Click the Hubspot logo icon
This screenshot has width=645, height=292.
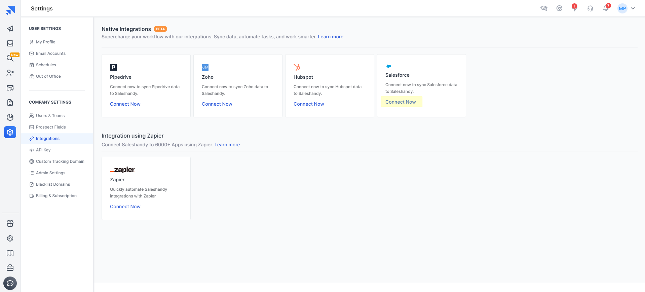point(297,67)
